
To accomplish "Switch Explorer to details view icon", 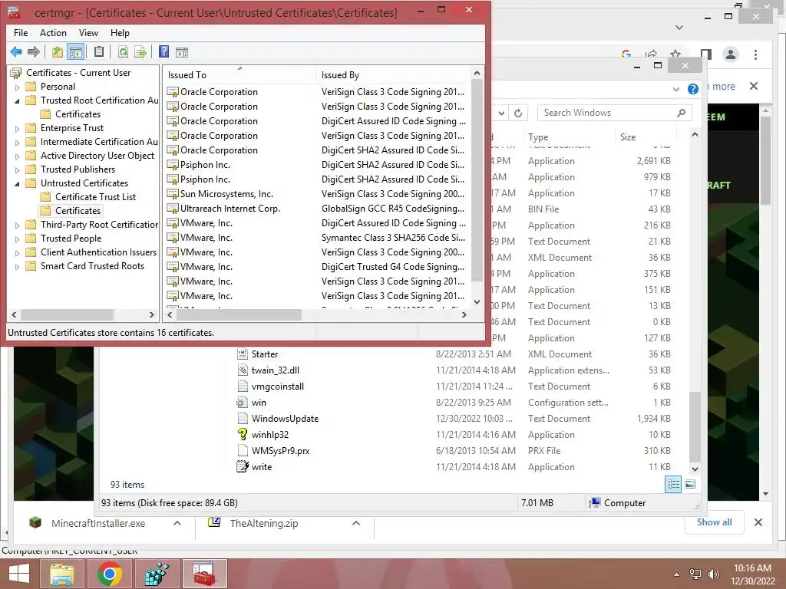I will tap(672, 484).
